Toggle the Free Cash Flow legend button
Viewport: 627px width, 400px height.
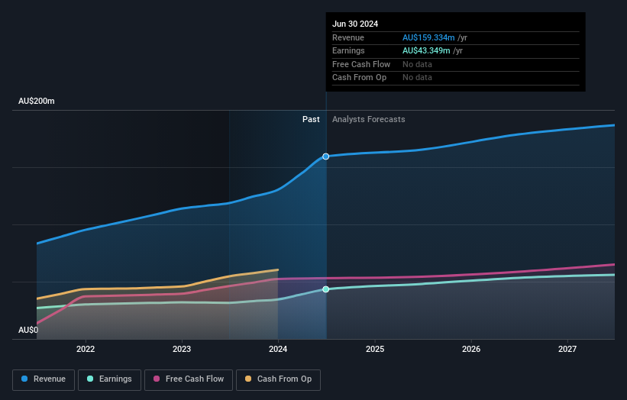pos(189,379)
